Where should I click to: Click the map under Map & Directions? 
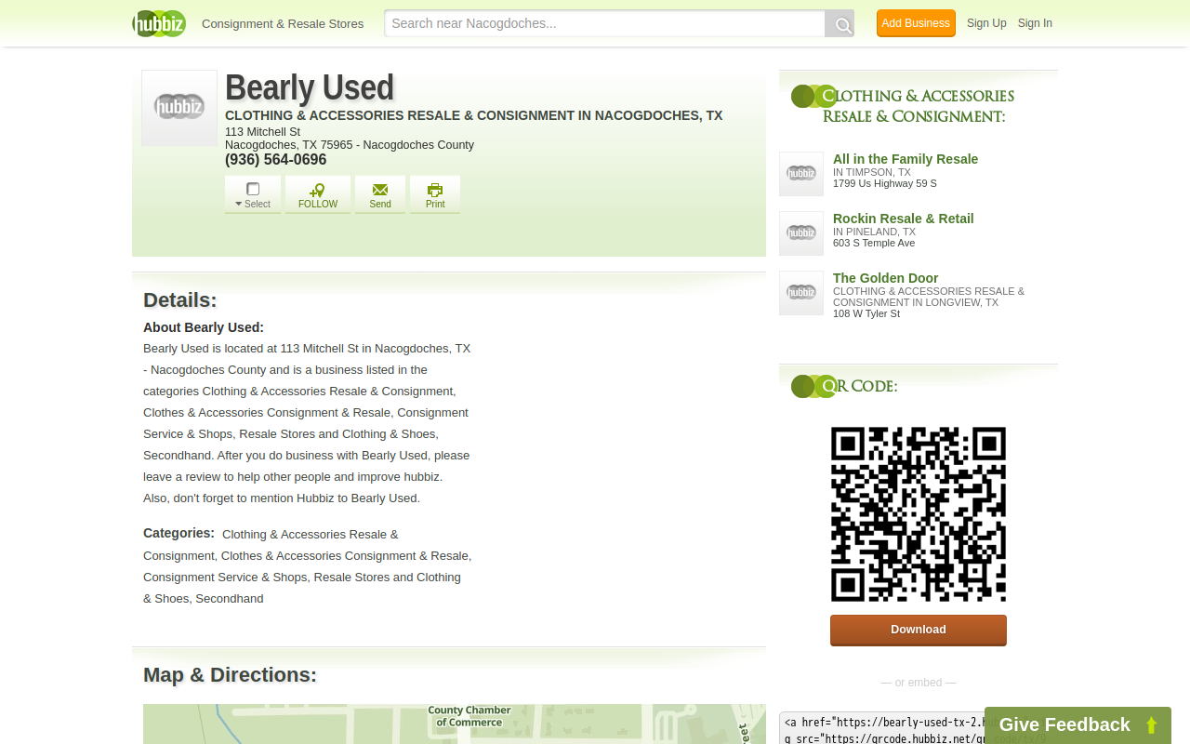(x=455, y=724)
